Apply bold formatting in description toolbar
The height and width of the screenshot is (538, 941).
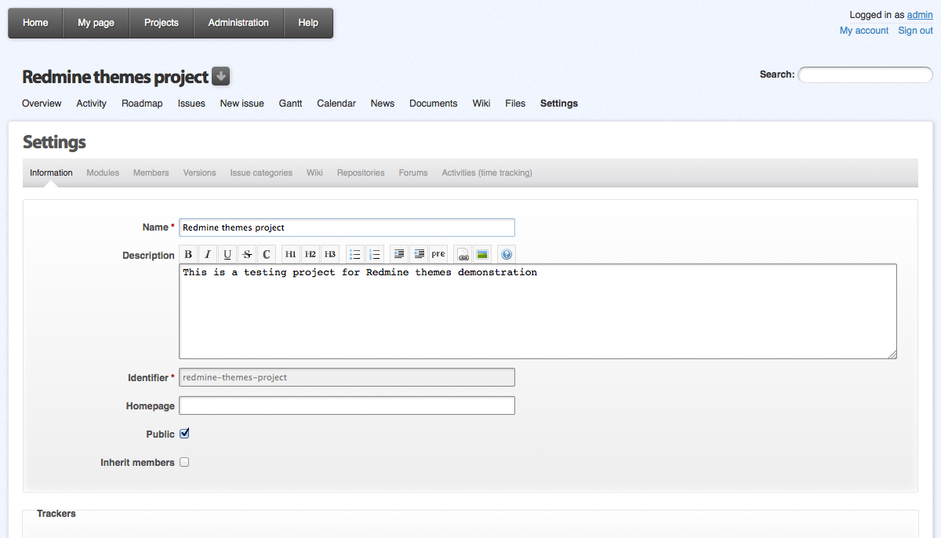point(188,254)
